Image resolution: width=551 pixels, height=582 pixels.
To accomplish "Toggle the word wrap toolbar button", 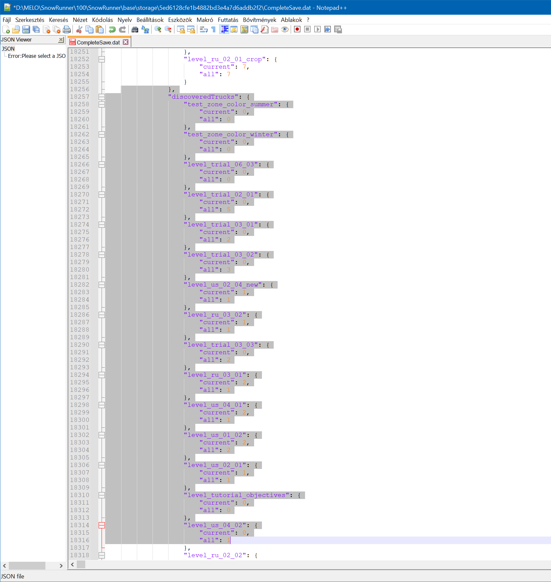I will [x=203, y=29].
